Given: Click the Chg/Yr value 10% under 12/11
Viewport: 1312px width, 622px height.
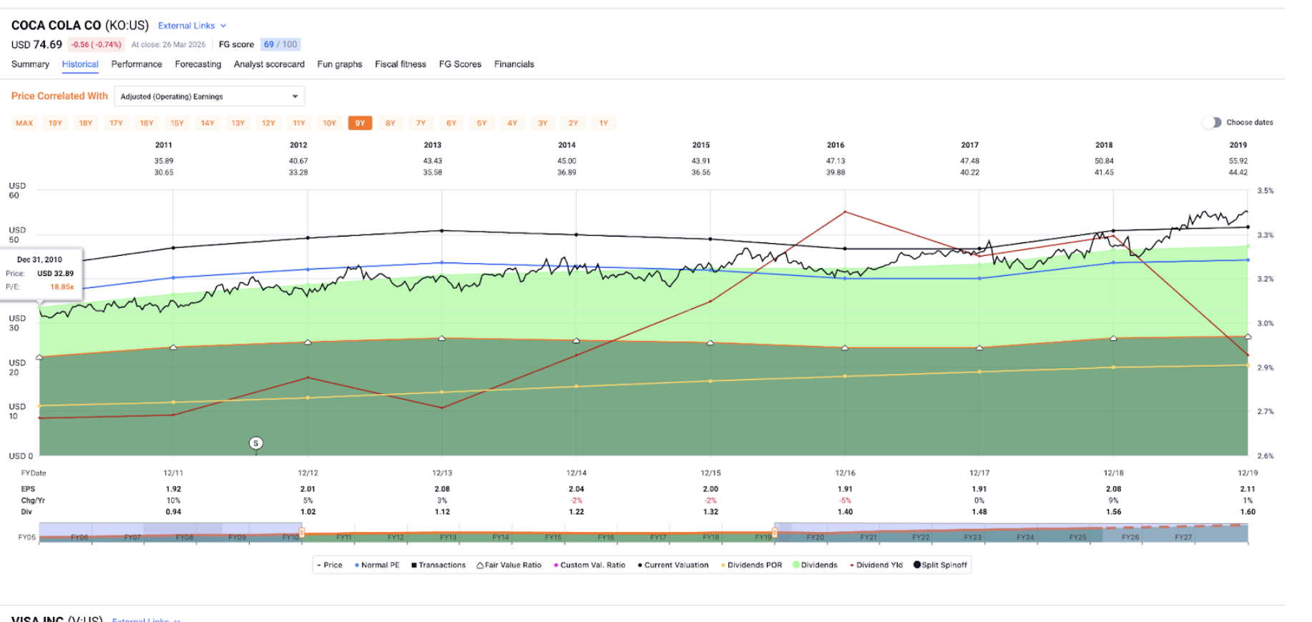Looking at the screenshot, I should (x=173, y=500).
